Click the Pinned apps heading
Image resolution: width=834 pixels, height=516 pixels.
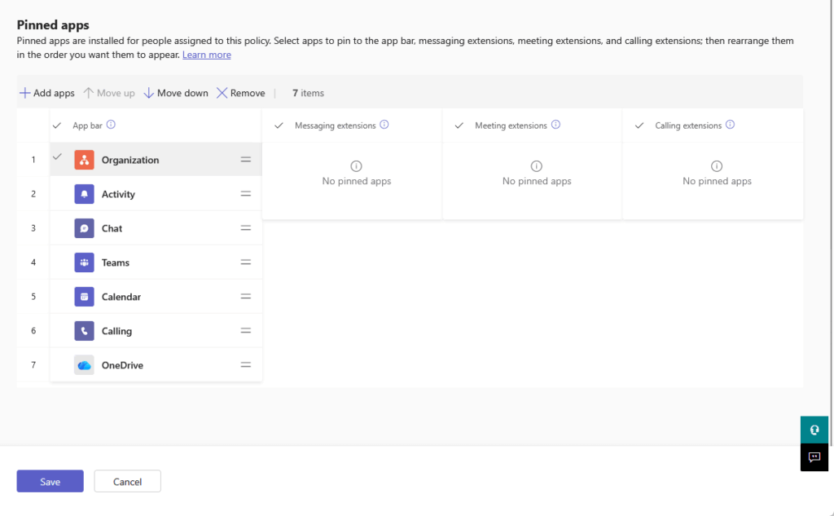(x=53, y=25)
